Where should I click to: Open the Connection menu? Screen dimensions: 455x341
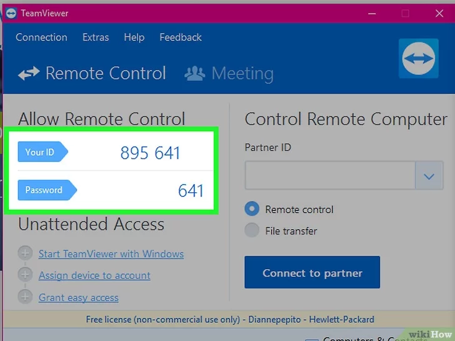coord(41,37)
